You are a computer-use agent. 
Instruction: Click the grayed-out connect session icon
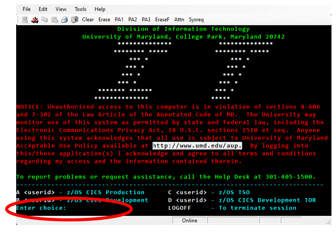tap(25, 20)
